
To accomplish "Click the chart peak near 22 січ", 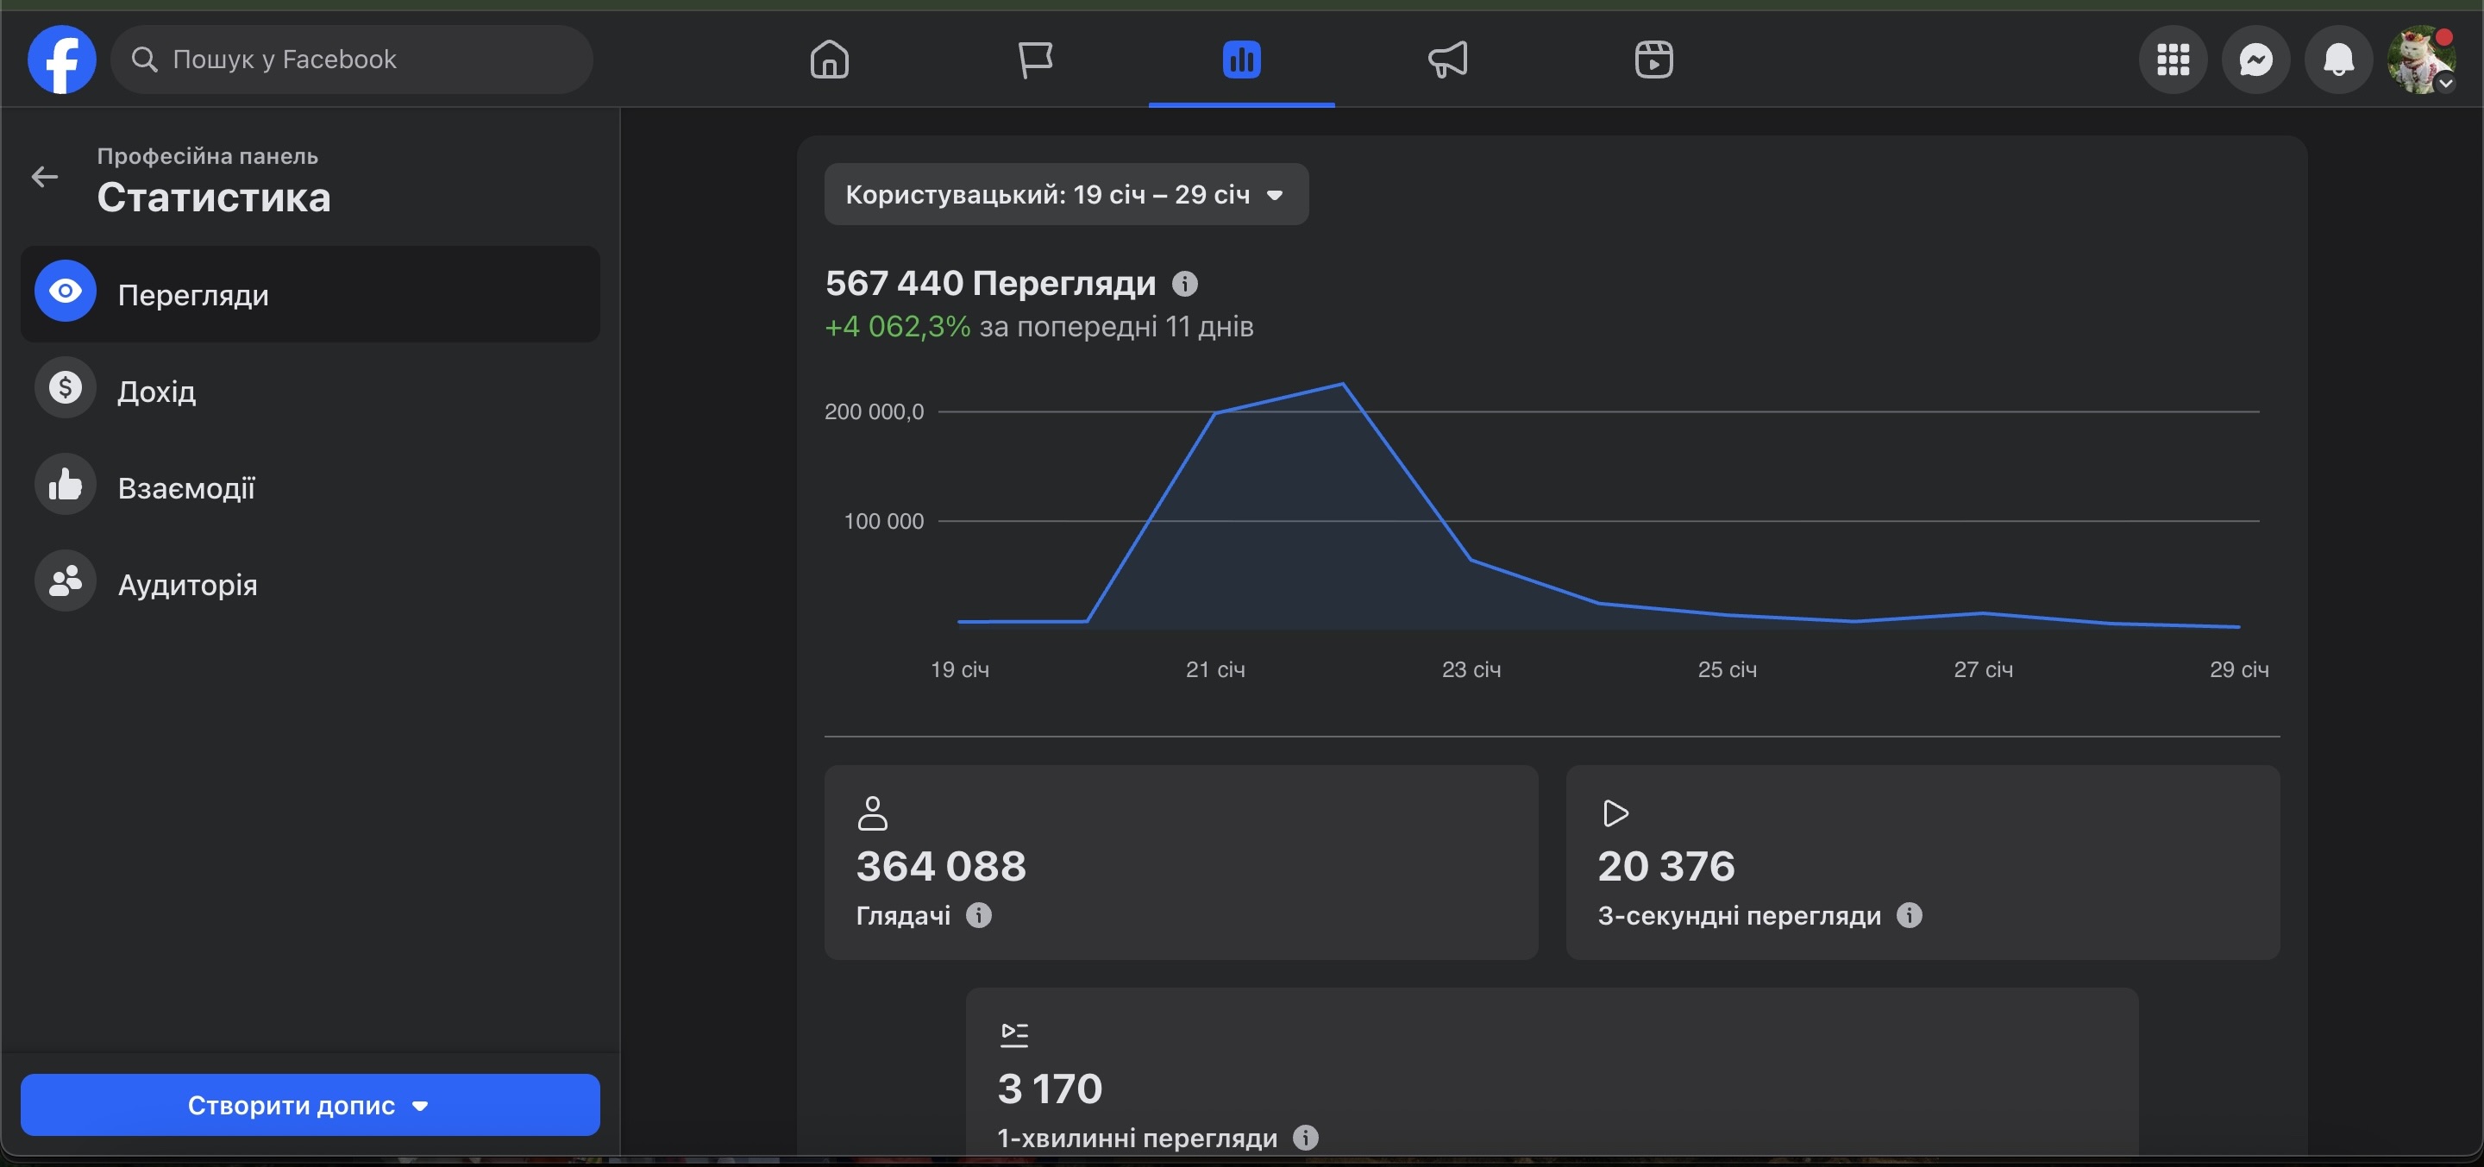I will click(1342, 385).
